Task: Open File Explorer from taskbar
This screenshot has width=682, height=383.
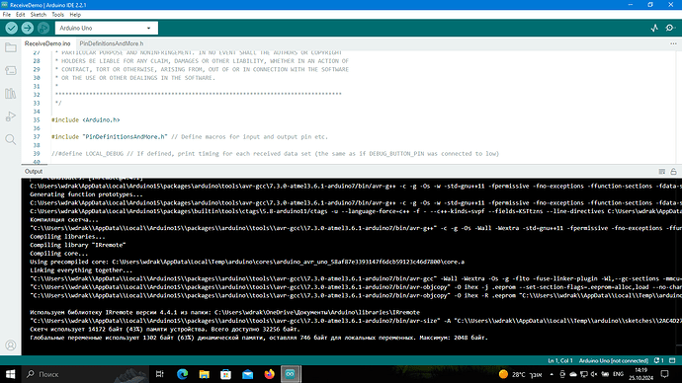Action: click(204, 374)
